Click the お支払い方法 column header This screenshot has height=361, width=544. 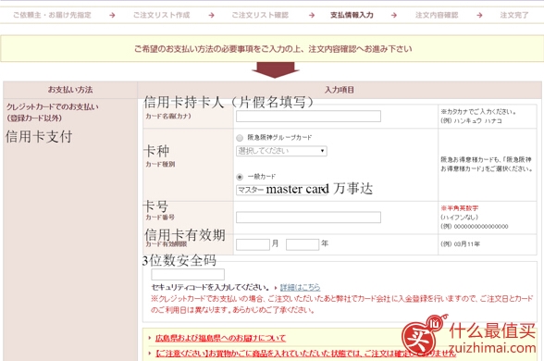click(70, 90)
